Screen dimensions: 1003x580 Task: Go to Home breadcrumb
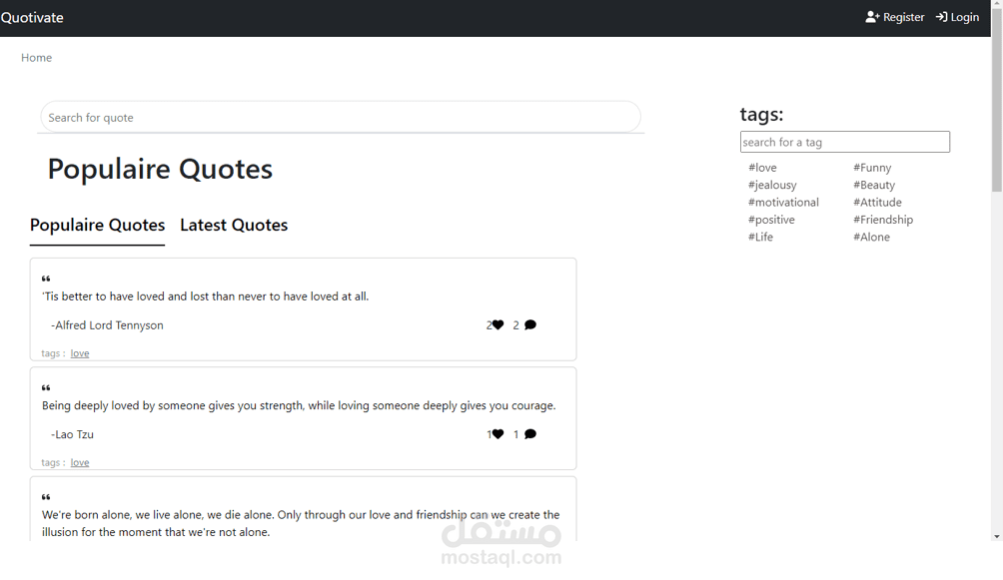[36, 58]
